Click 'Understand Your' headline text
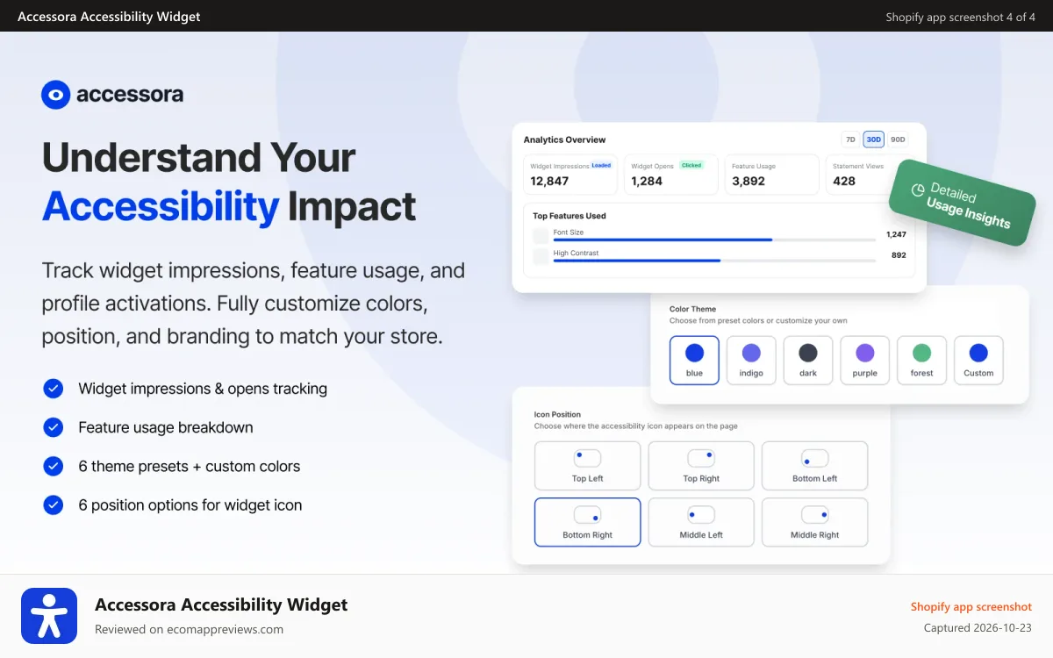The image size is (1053, 658). tap(198, 158)
